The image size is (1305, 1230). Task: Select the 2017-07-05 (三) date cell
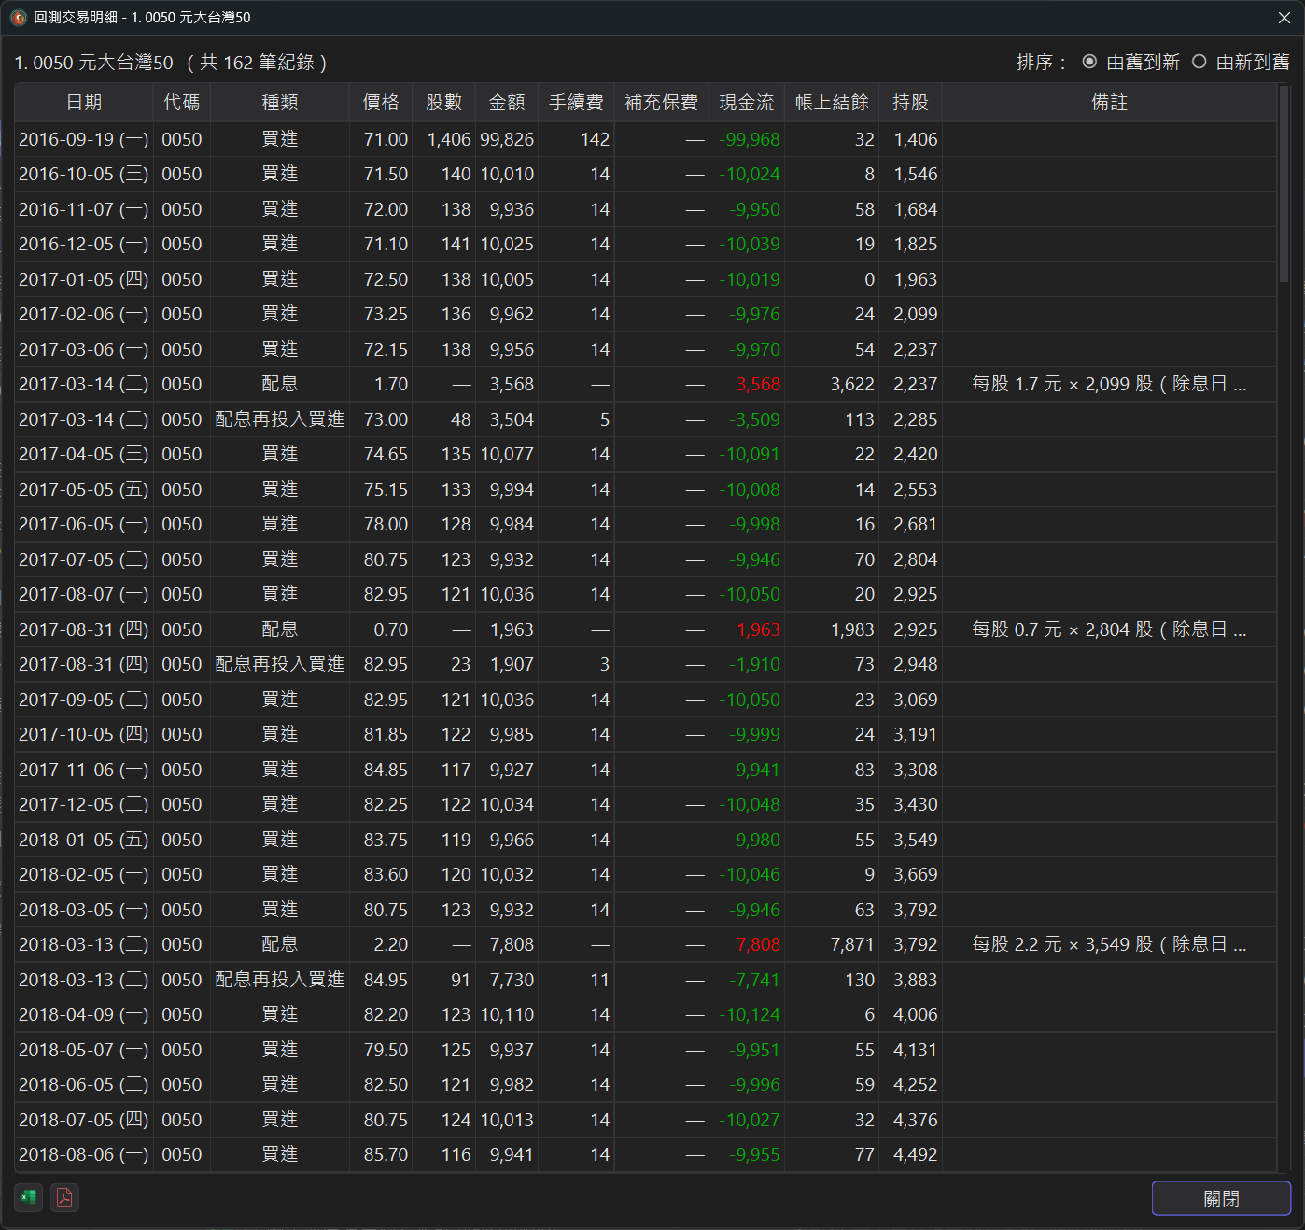coord(84,559)
